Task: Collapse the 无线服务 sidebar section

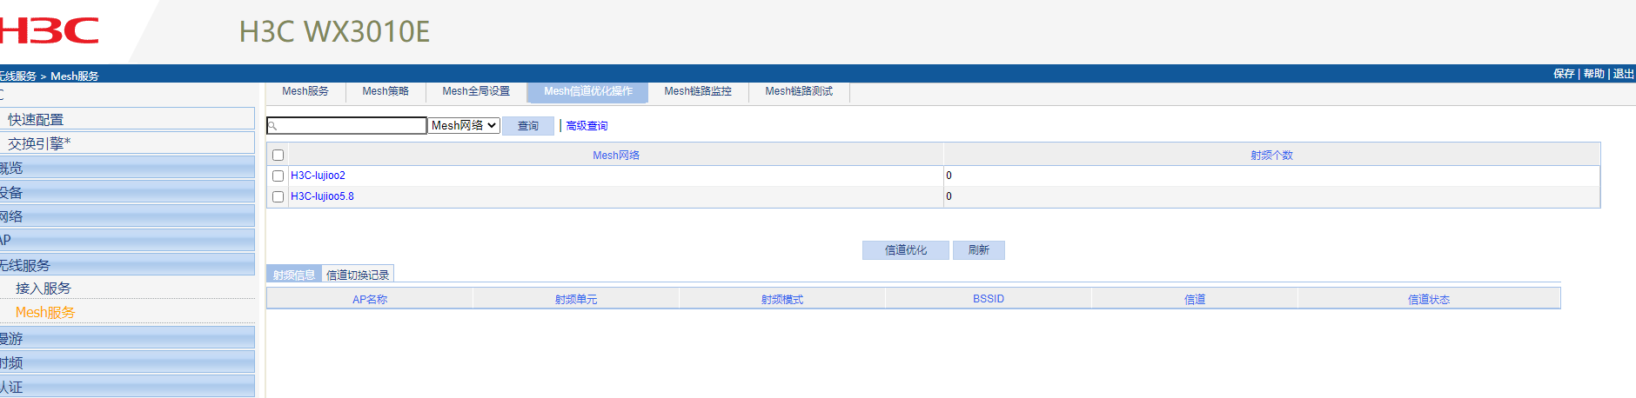Action: point(127,265)
